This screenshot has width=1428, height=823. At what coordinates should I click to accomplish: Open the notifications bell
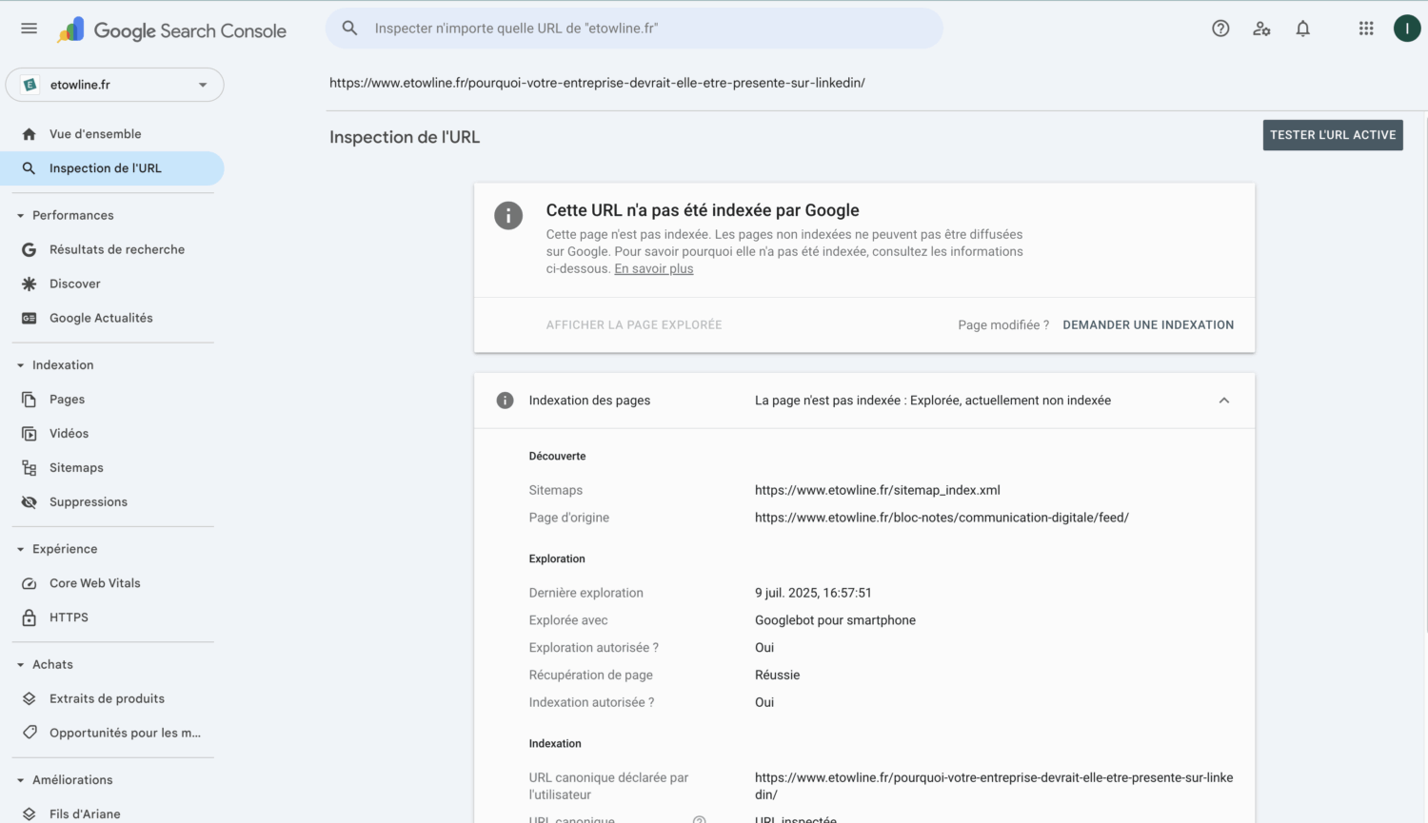[1302, 29]
